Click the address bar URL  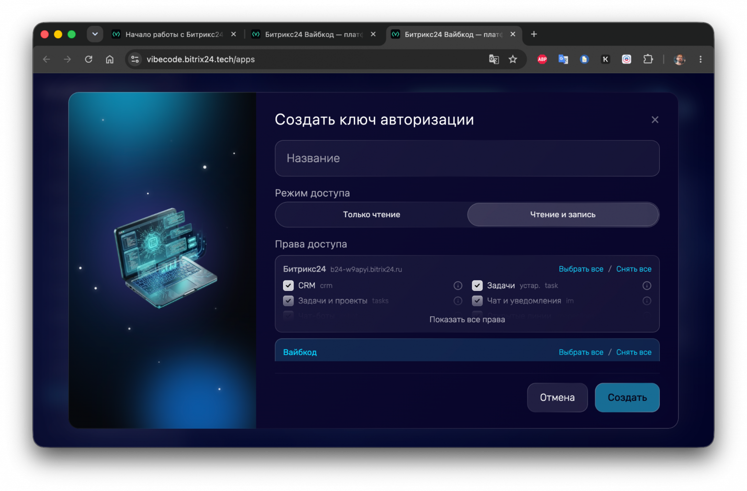[201, 59]
